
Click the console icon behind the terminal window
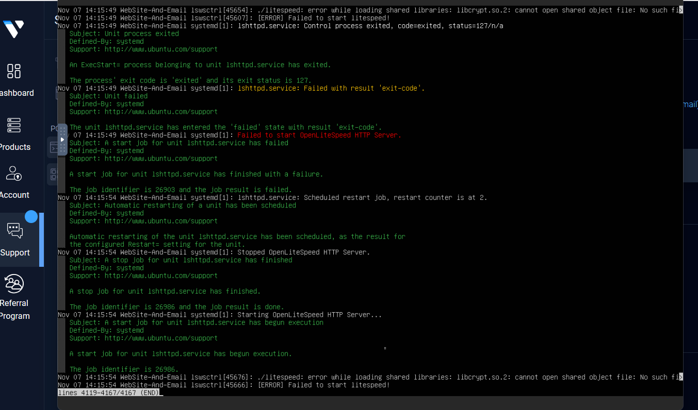pyautogui.click(x=52, y=148)
